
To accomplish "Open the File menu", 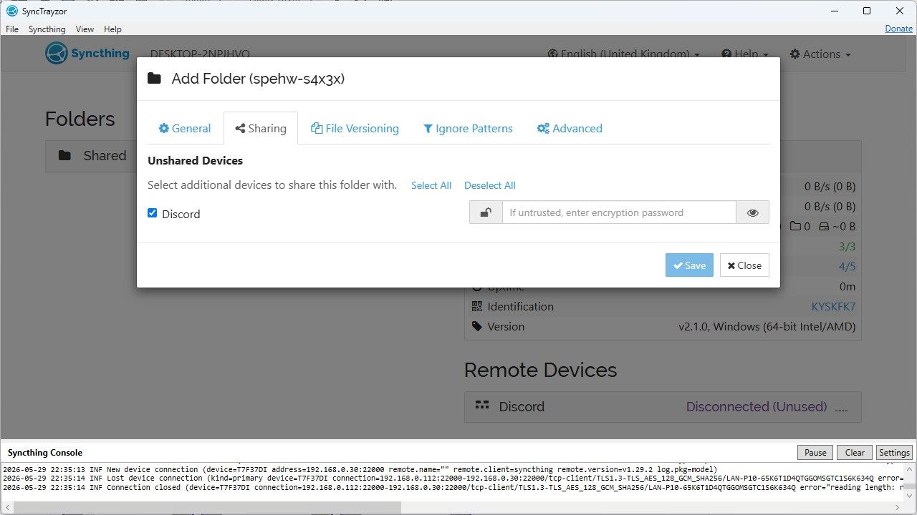I will 12,29.
